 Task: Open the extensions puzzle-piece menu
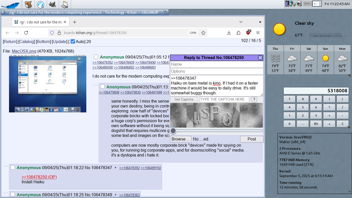click(x=238, y=33)
